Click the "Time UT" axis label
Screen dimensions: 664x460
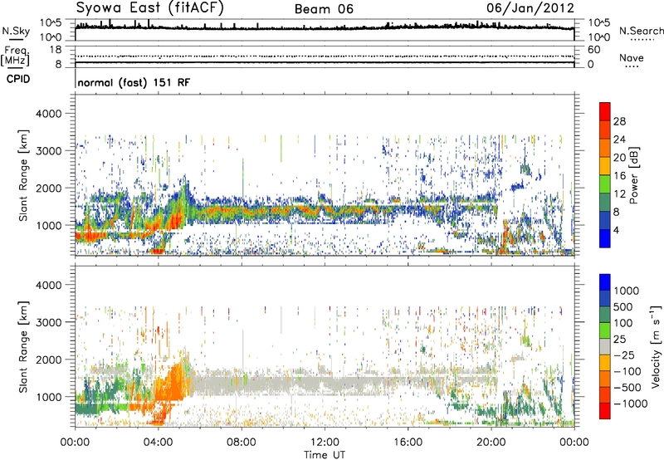click(x=325, y=455)
